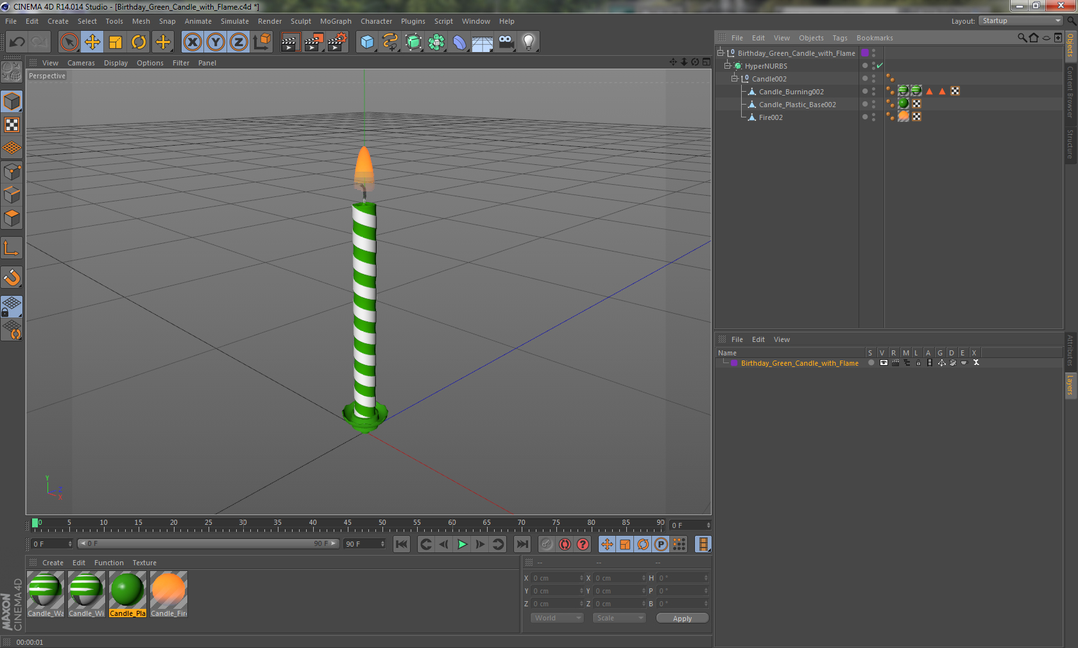Click the purple layer color swatch

(734, 363)
